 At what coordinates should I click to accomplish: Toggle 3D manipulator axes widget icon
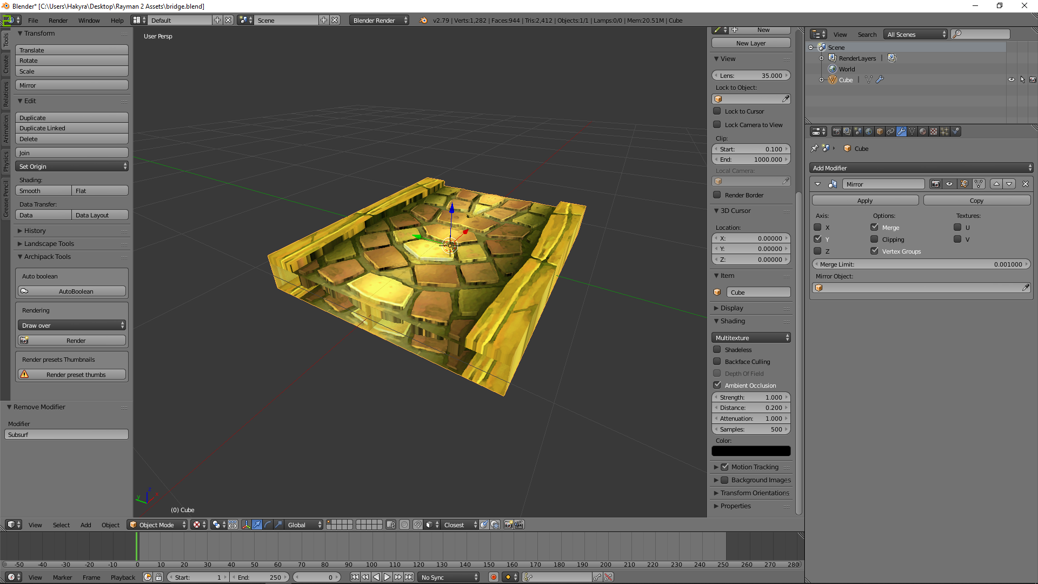(x=246, y=525)
